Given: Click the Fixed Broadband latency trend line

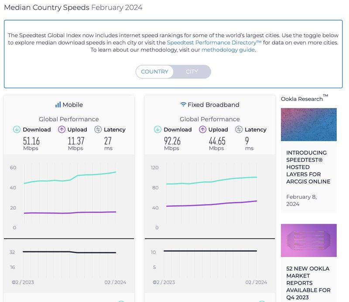Looking at the screenshot, I should tap(210, 251).
